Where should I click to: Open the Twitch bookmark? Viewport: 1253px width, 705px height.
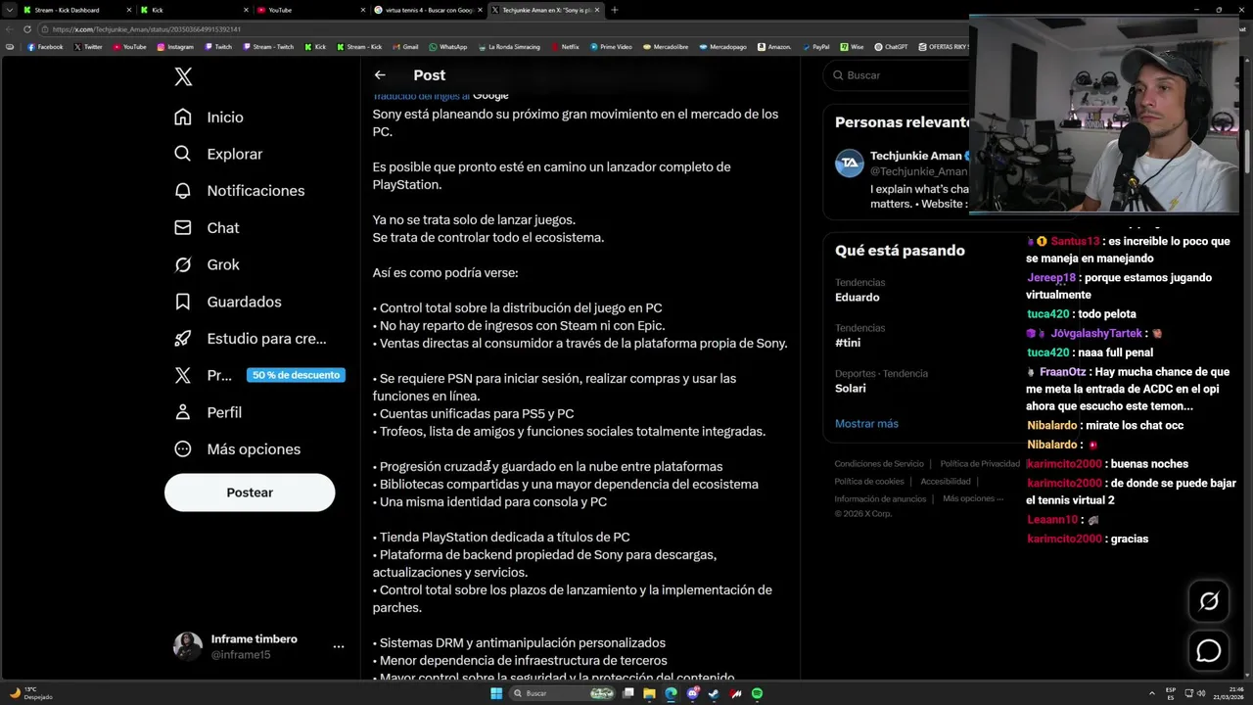[x=218, y=46]
